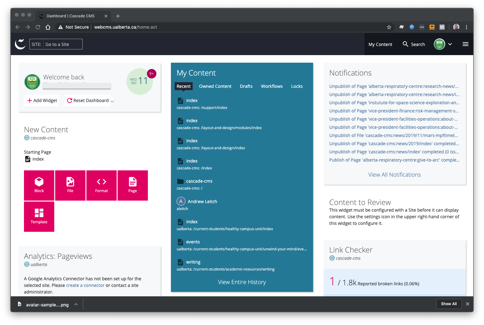
Task: Click the broken links count 1
Action: coord(332,281)
